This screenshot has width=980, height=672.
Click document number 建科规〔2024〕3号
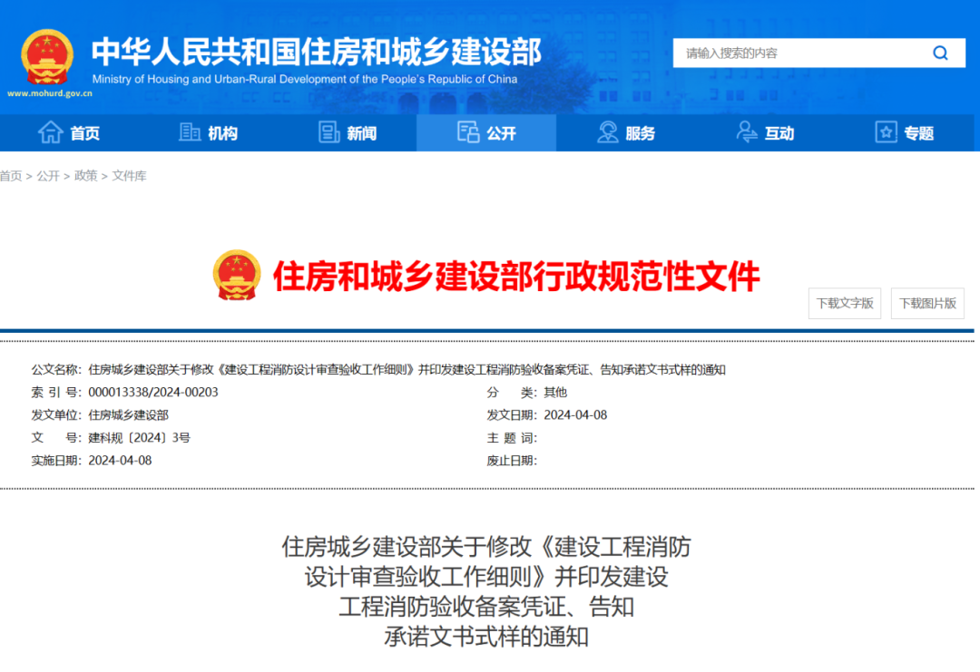140,438
